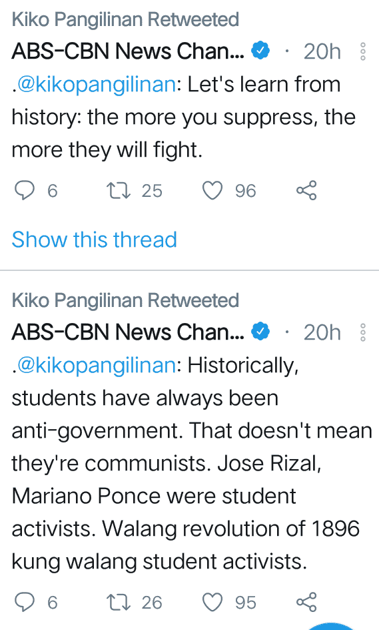This screenshot has width=379, height=630.
Task: Click the 20h timestamp on the first tweet
Action: pyautogui.click(x=322, y=51)
